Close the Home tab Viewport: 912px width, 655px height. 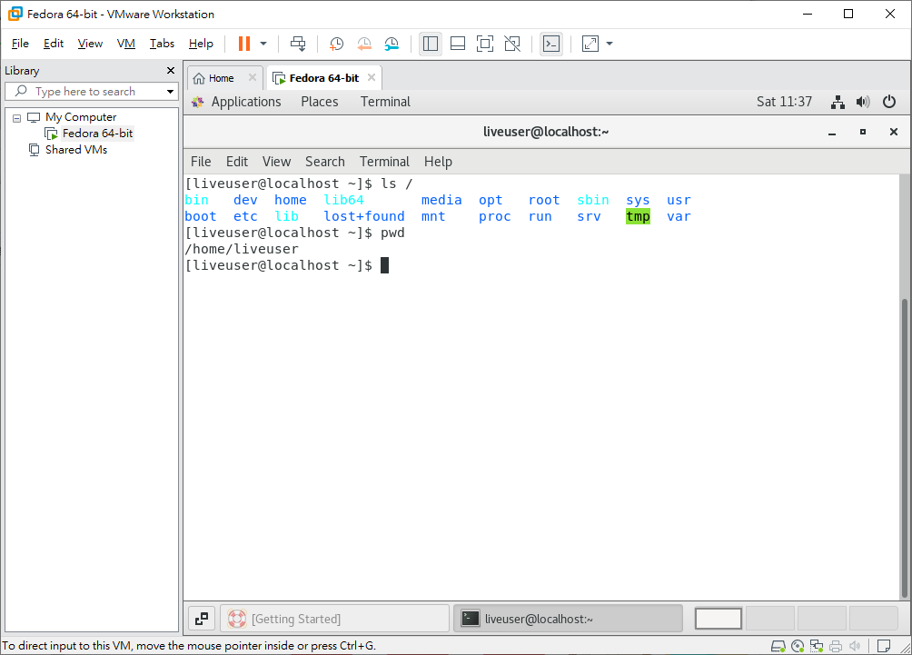253,77
